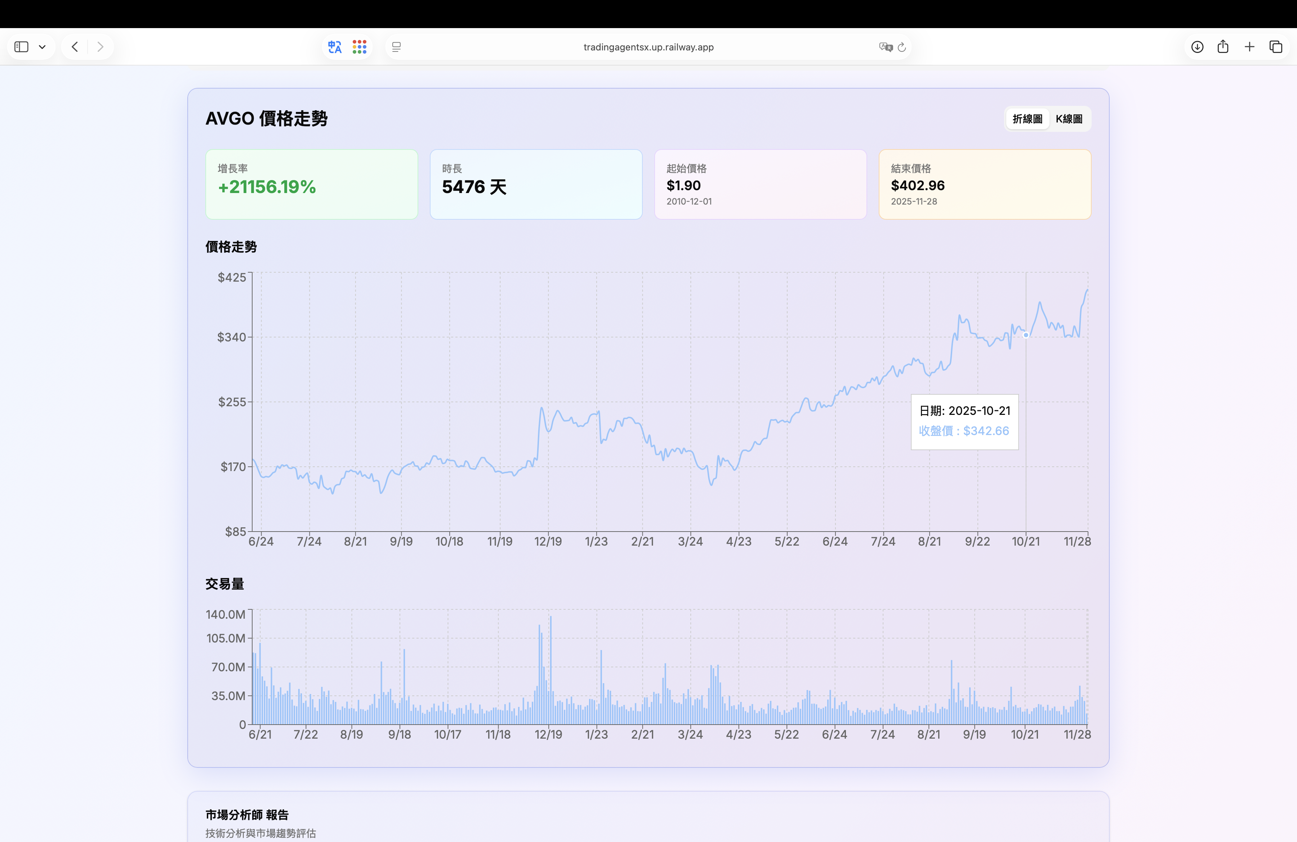Image resolution: width=1297 pixels, height=842 pixels.
Task: Click the 9/22 date on price chart axis
Action: click(x=978, y=541)
